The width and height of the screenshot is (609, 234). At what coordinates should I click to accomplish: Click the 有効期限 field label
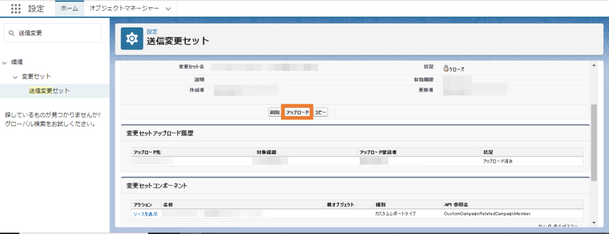(x=423, y=79)
